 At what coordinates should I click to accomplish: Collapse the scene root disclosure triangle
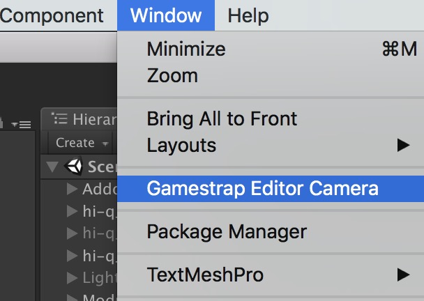[x=52, y=167]
